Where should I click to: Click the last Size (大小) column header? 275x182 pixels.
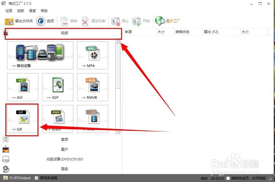click(x=254, y=32)
